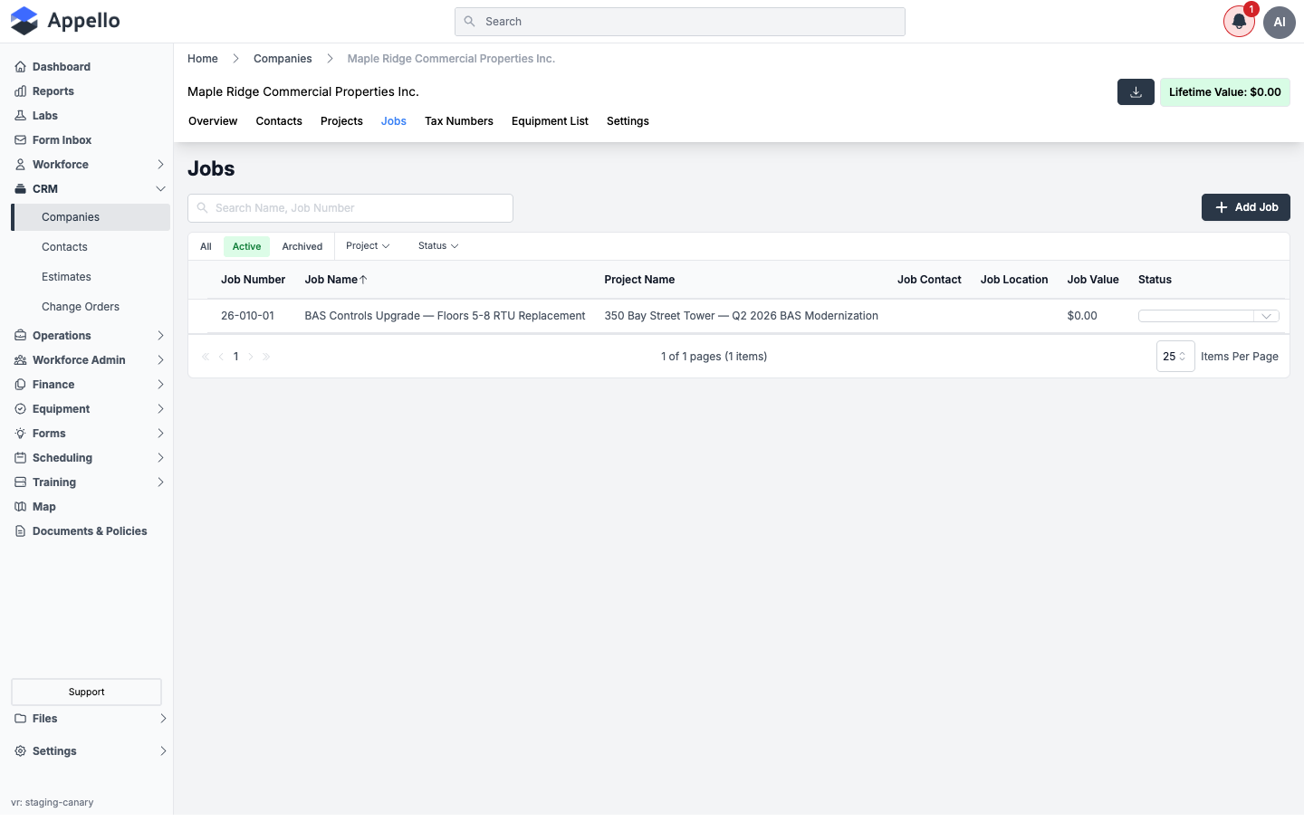Click the Support button
1304x831 pixels.
[86, 692]
